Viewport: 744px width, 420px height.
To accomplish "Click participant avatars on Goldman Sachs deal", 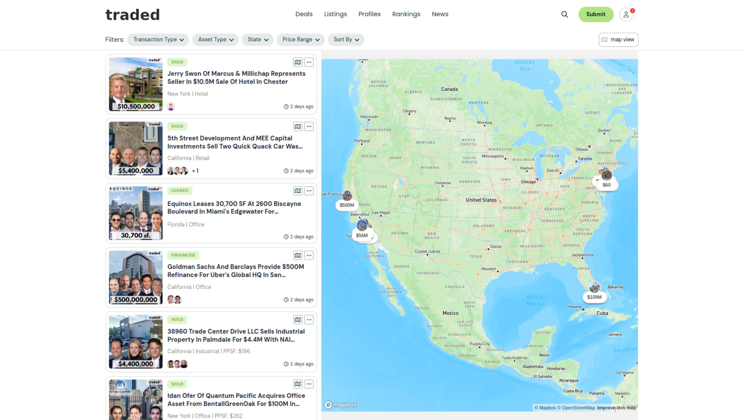I will (175, 300).
